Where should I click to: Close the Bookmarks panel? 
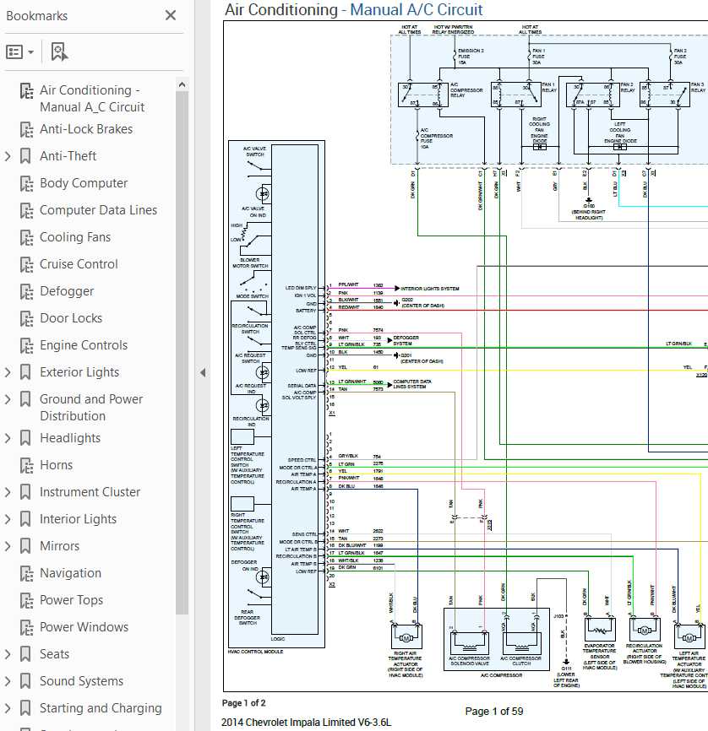(171, 15)
